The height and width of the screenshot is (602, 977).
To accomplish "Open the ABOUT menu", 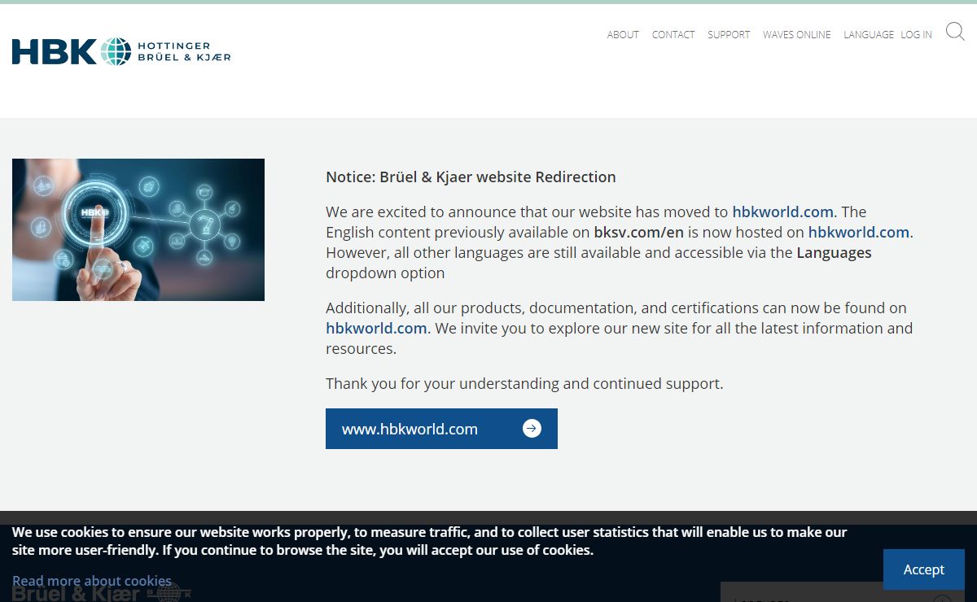I will (623, 35).
